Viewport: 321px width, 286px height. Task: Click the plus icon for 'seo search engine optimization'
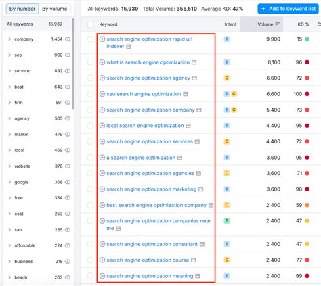pyautogui.click(x=102, y=94)
